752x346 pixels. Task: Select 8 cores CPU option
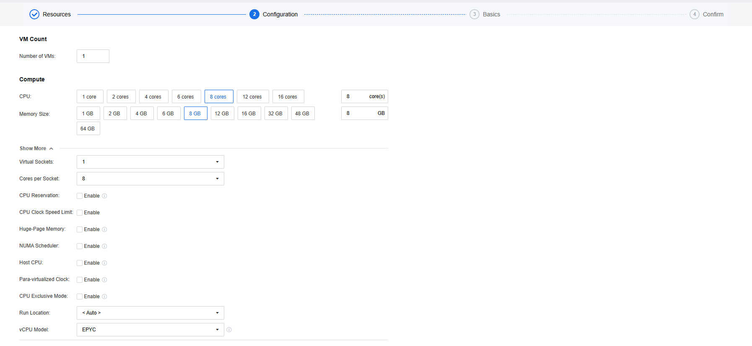219,96
